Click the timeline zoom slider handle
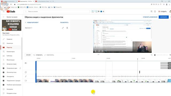171x96 pixels. click(155, 55)
